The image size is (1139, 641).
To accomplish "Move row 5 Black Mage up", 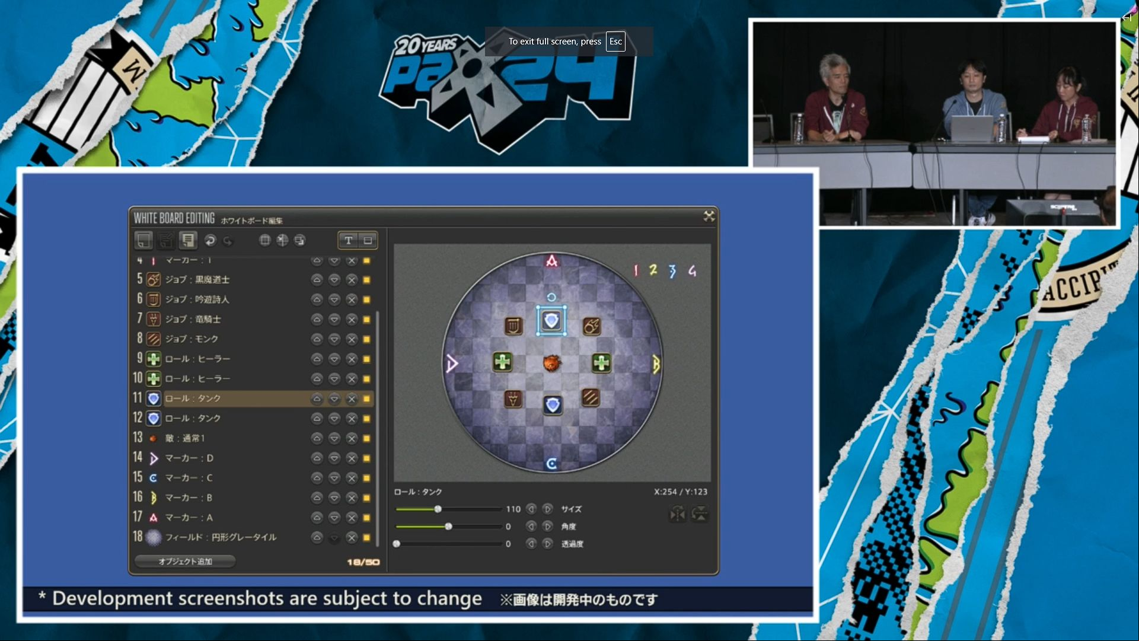I will pyautogui.click(x=317, y=279).
